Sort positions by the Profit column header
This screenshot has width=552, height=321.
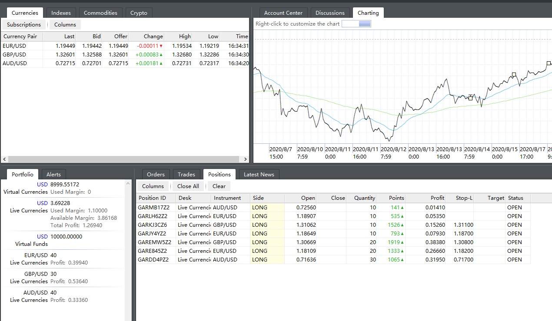pyautogui.click(x=437, y=198)
